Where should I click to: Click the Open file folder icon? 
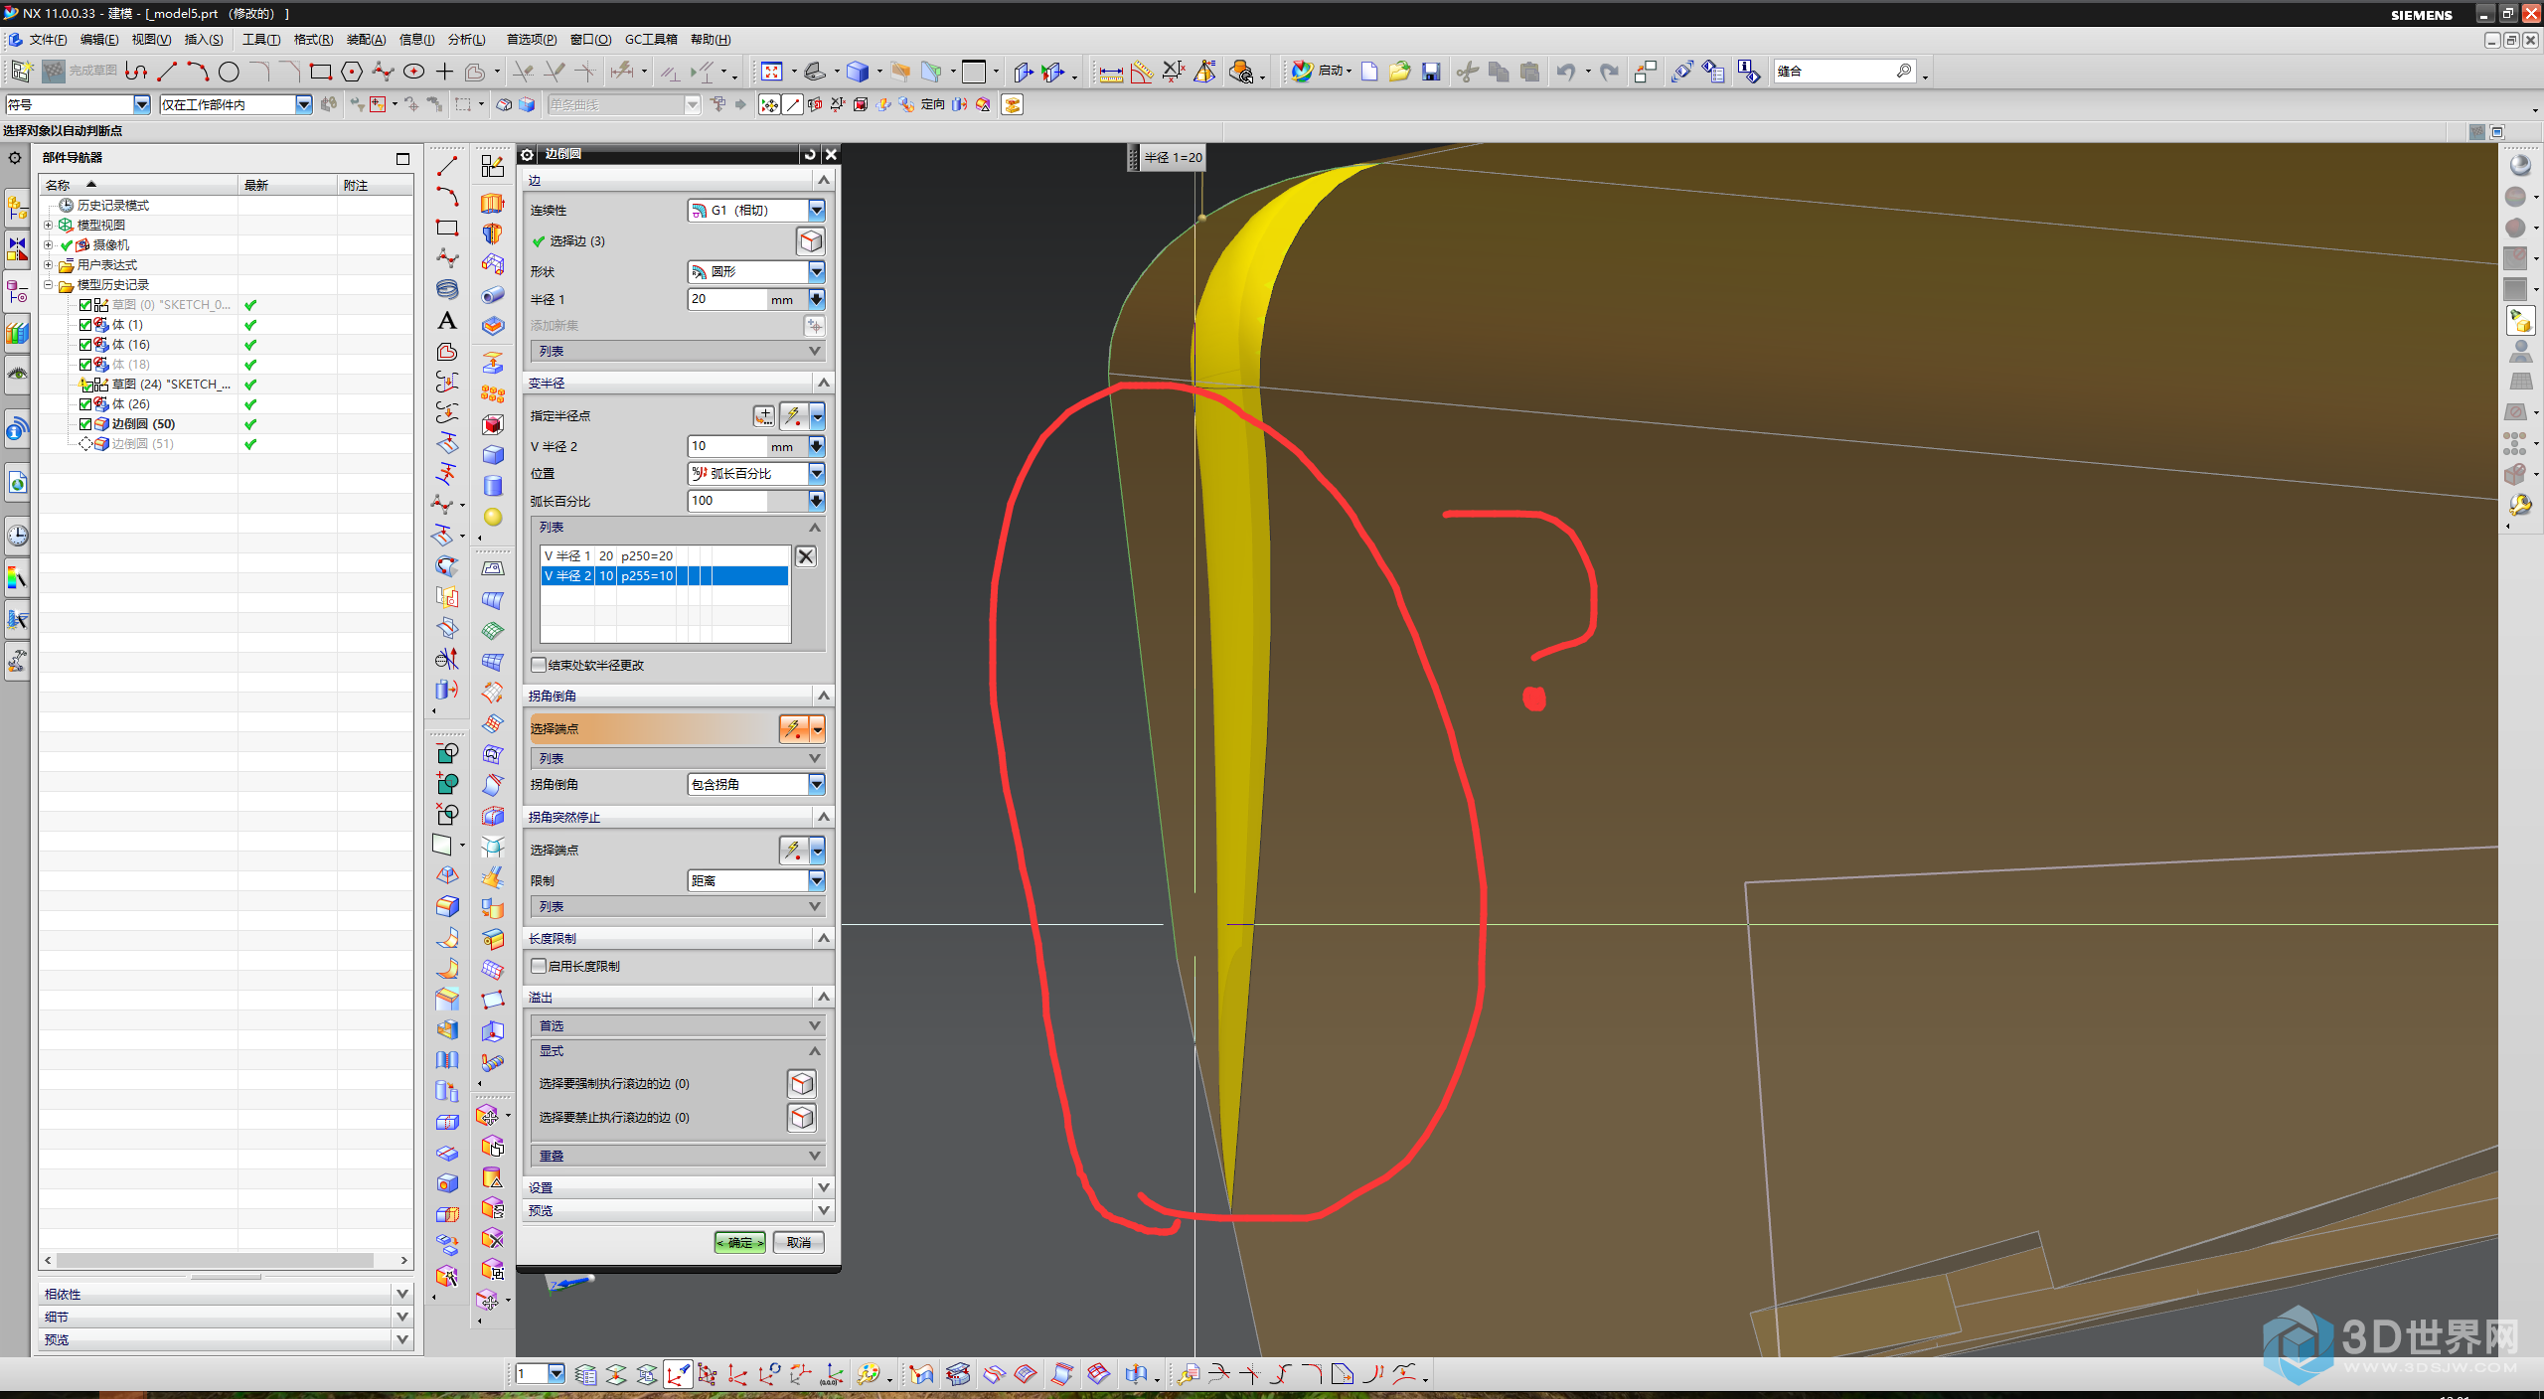pos(1399,72)
